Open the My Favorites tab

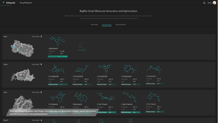coord(121,24)
